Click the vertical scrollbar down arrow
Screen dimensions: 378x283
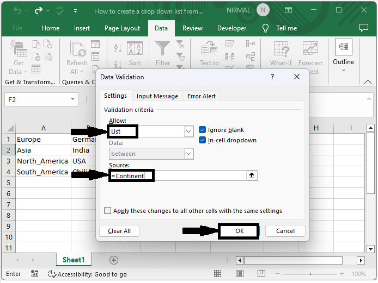pos(370,249)
